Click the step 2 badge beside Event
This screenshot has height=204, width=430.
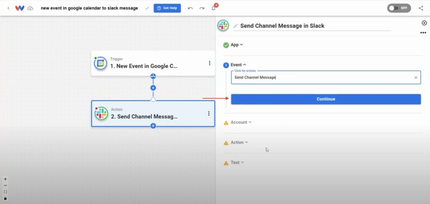pyautogui.click(x=226, y=65)
